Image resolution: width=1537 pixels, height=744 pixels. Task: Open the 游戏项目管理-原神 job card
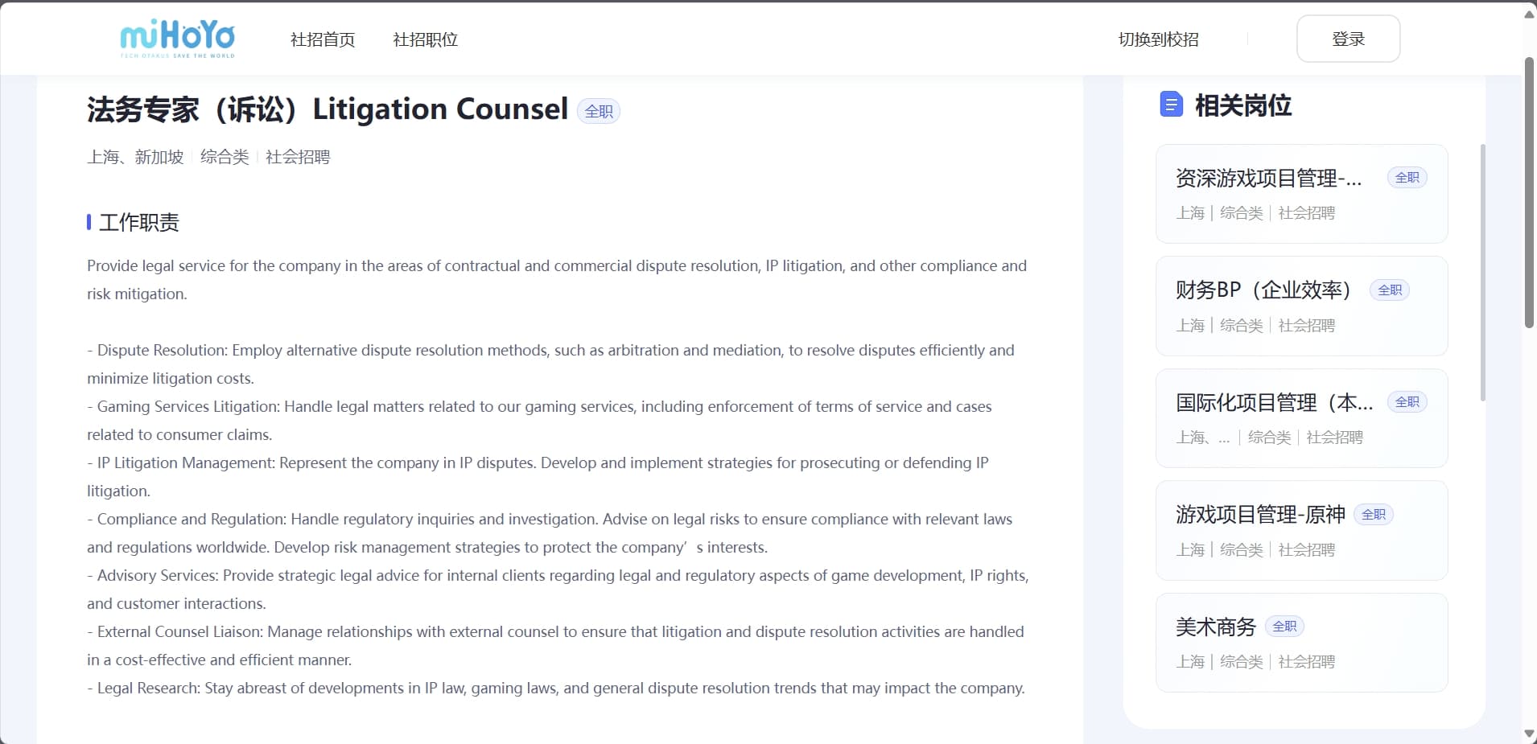1301,531
